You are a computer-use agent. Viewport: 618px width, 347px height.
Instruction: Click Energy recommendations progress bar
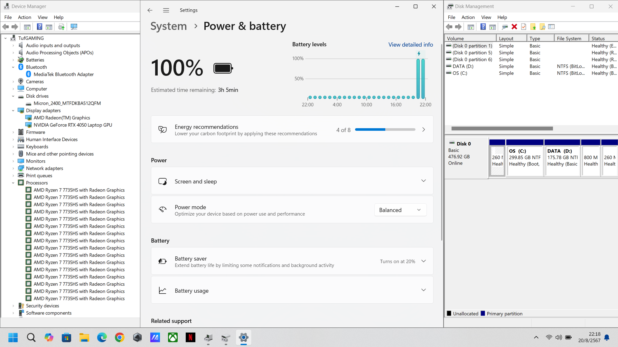(385, 129)
